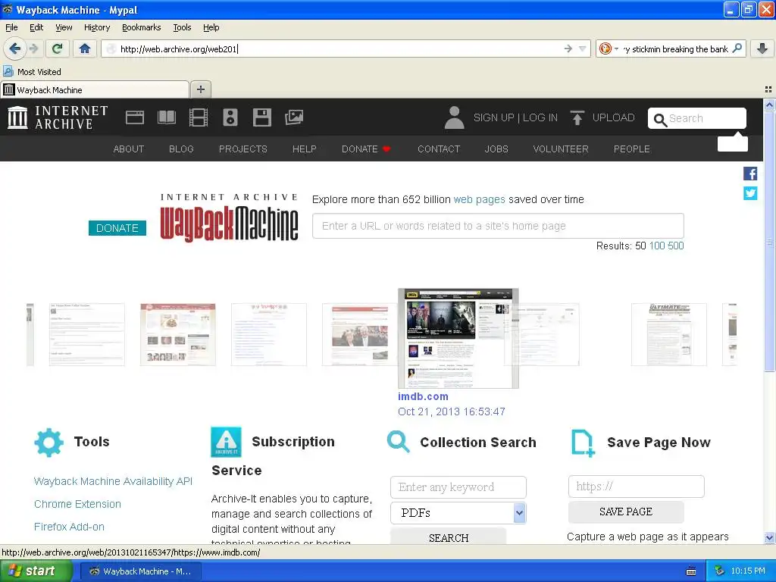Open the View menu
Image resolution: width=776 pixels, height=582 pixels.
pos(64,27)
